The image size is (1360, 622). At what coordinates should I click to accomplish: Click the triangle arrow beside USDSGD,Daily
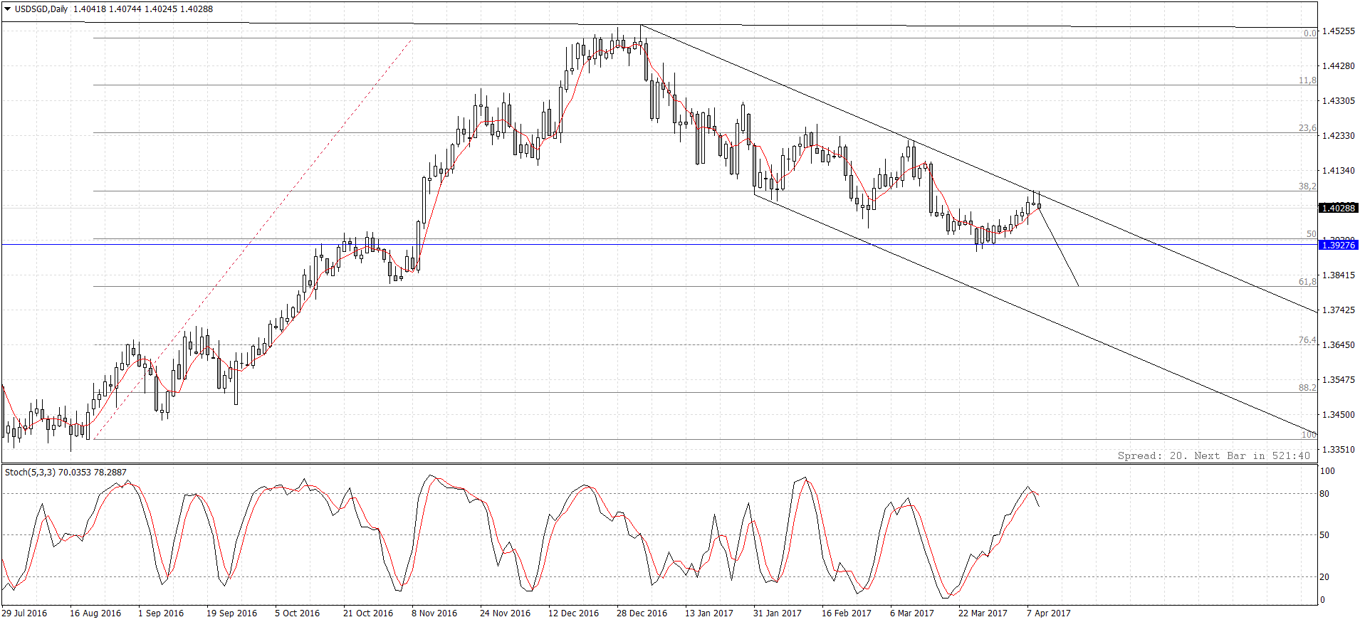point(8,9)
